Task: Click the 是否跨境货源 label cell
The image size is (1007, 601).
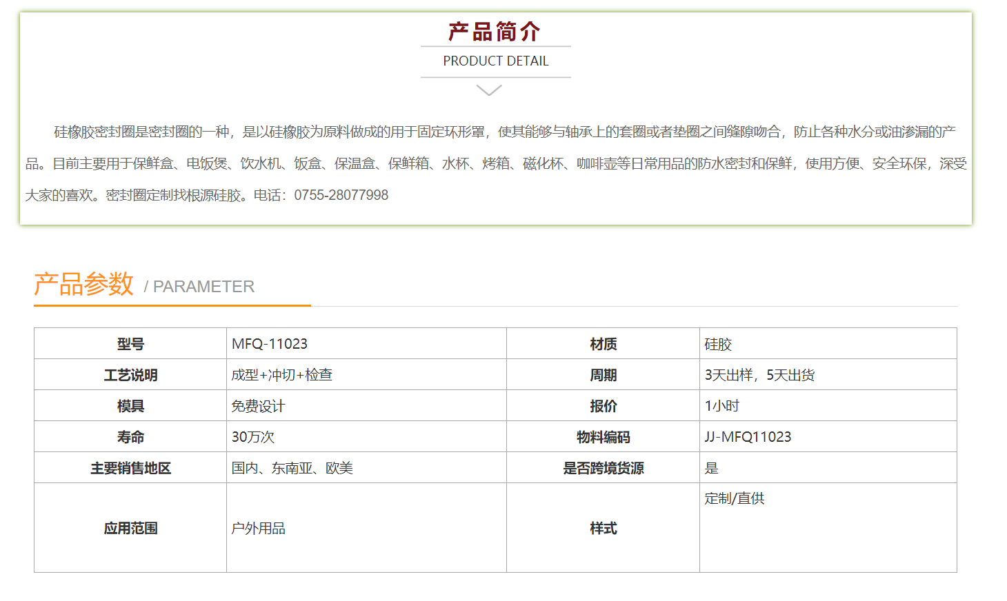Action: pyautogui.click(x=604, y=468)
